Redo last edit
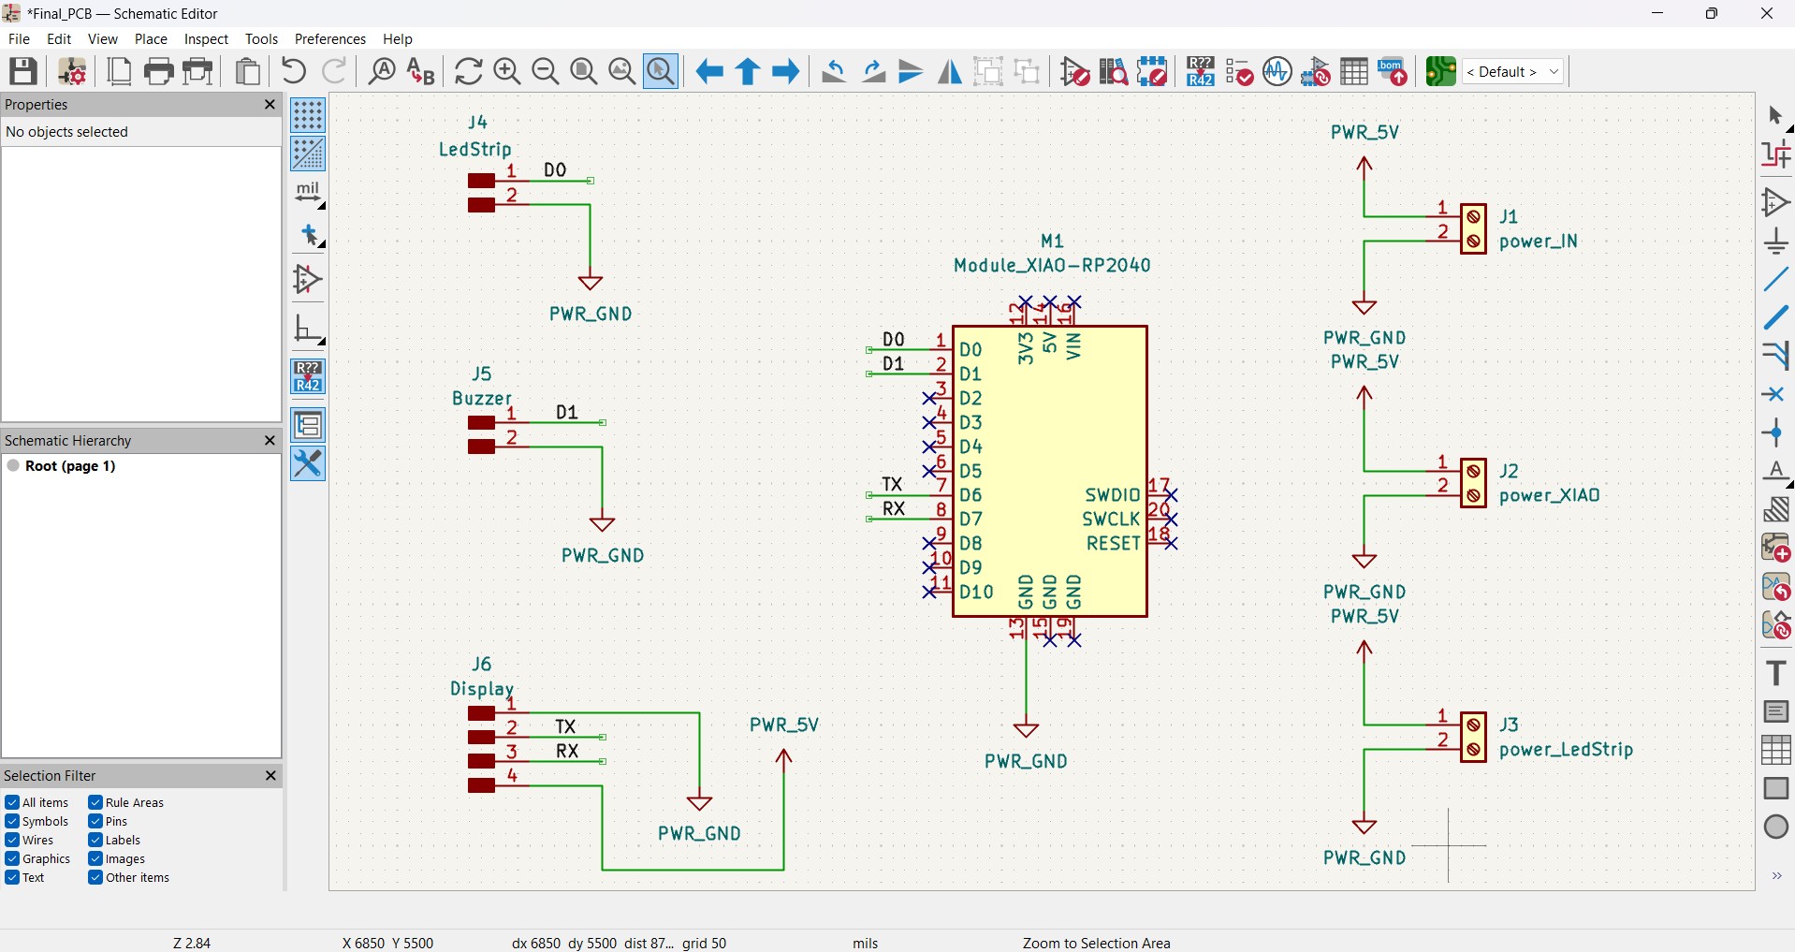 [334, 71]
